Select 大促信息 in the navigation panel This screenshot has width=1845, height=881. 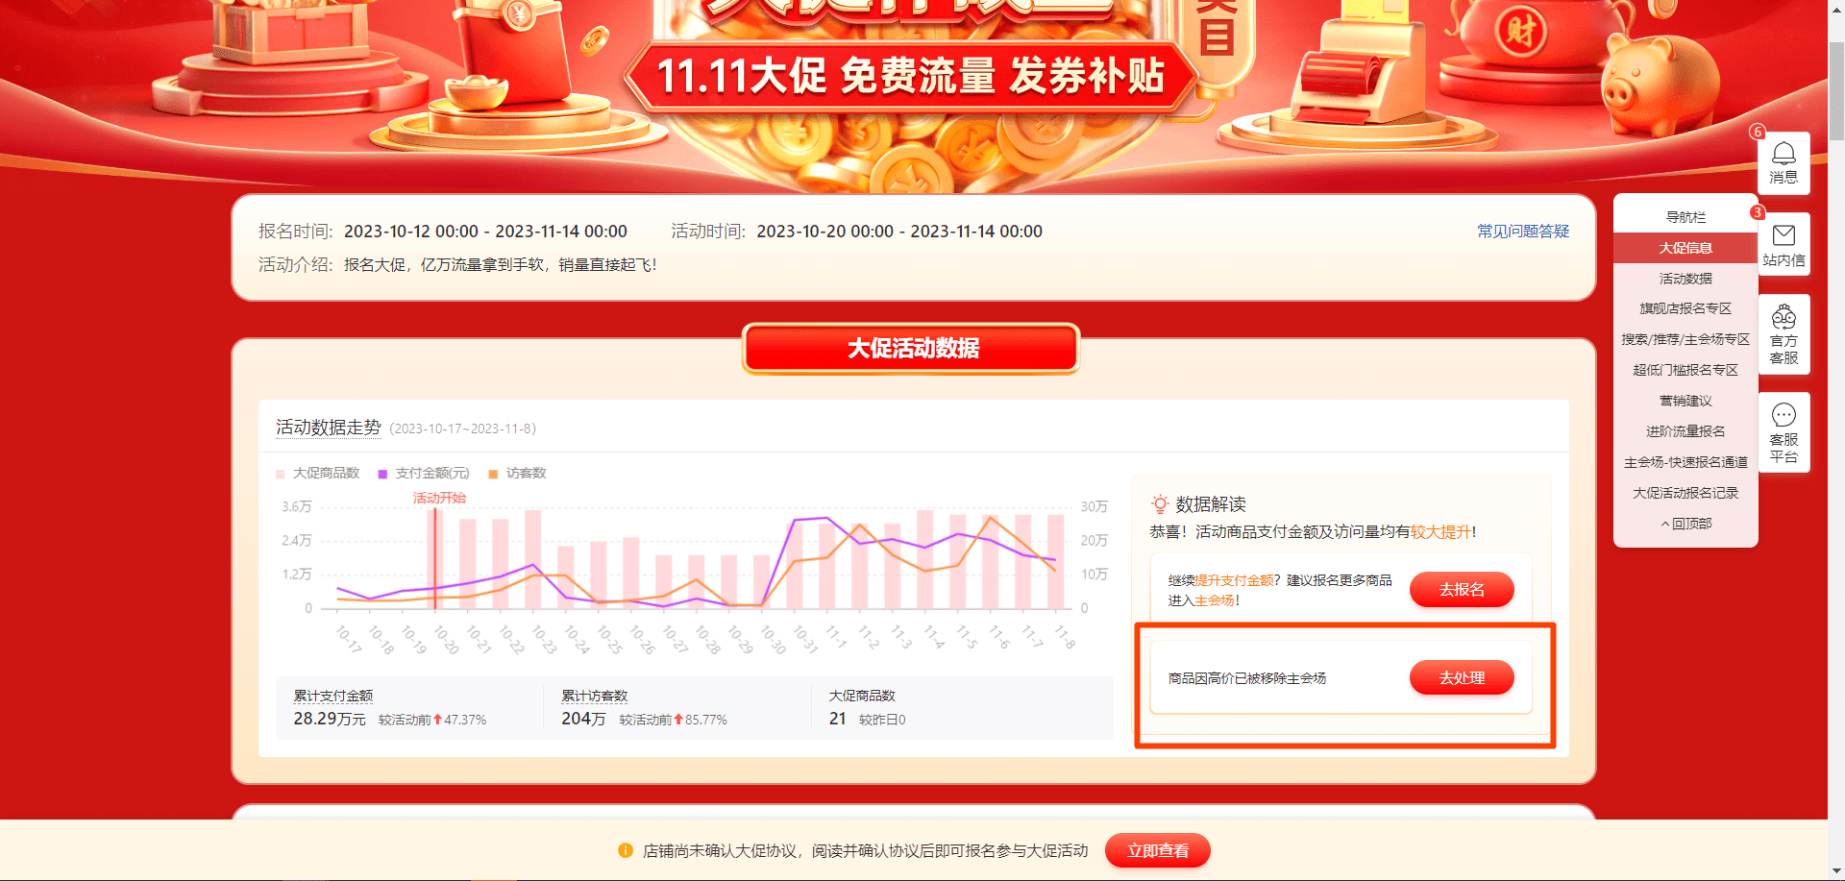(x=1685, y=248)
